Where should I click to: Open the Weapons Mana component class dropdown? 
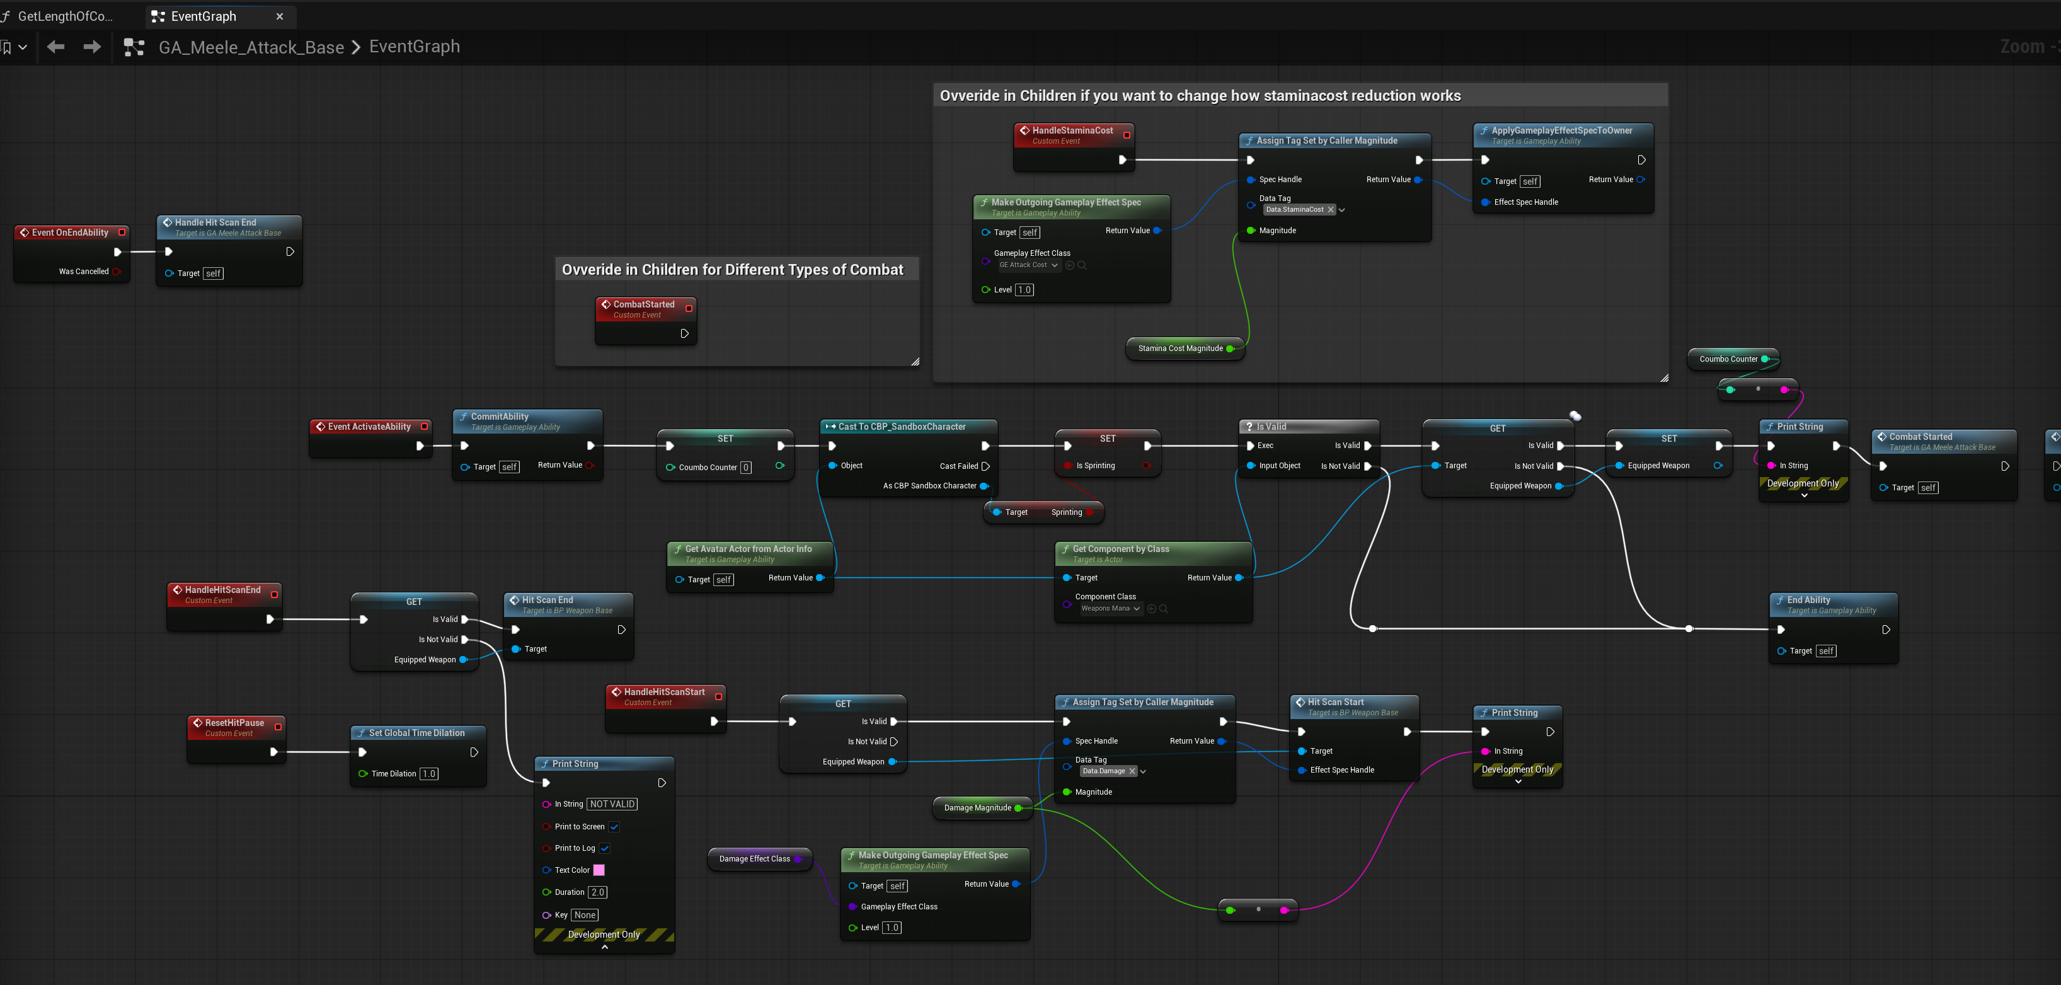point(1110,608)
